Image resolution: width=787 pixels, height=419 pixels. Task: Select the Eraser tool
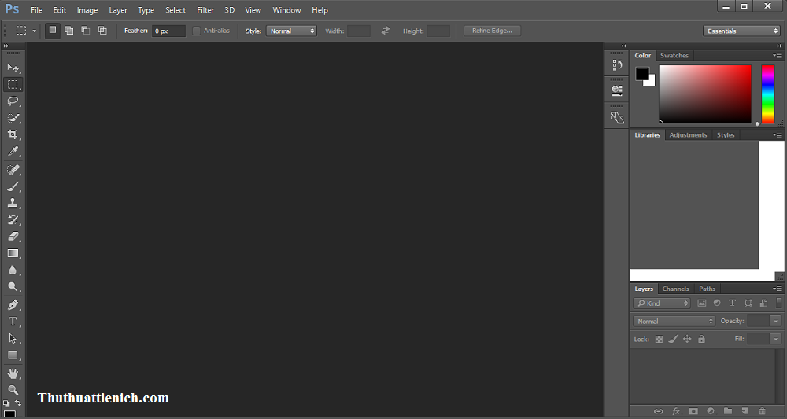click(x=13, y=237)
